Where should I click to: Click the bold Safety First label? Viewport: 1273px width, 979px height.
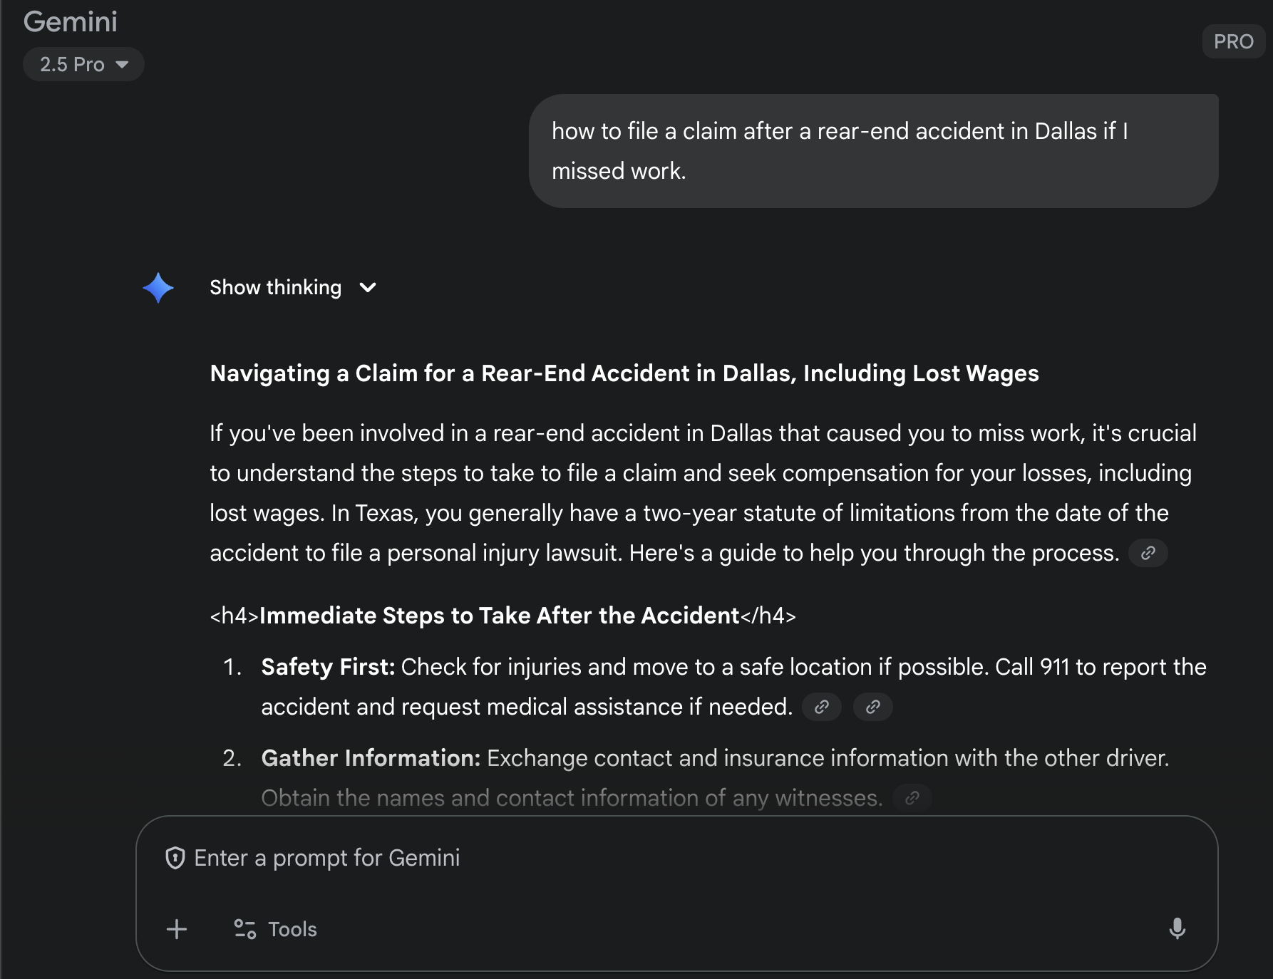click(328, 667)
